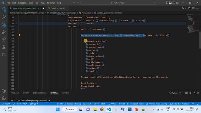Open editor More Actions ellipsis
Image resolution: width=201 pixels, height=113 pixels.
[198, 8]
